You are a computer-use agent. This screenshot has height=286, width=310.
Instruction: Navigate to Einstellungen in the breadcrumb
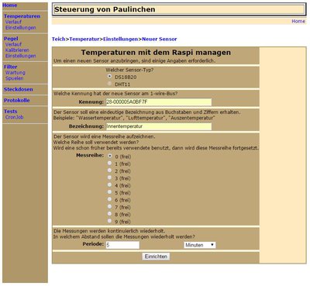[x=120, y=40]
